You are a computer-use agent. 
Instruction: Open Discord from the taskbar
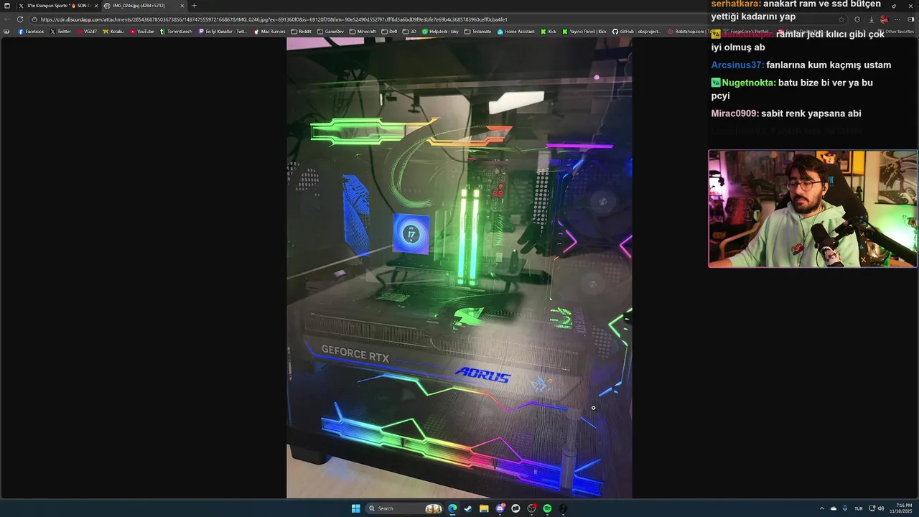(x=500, y=508)
